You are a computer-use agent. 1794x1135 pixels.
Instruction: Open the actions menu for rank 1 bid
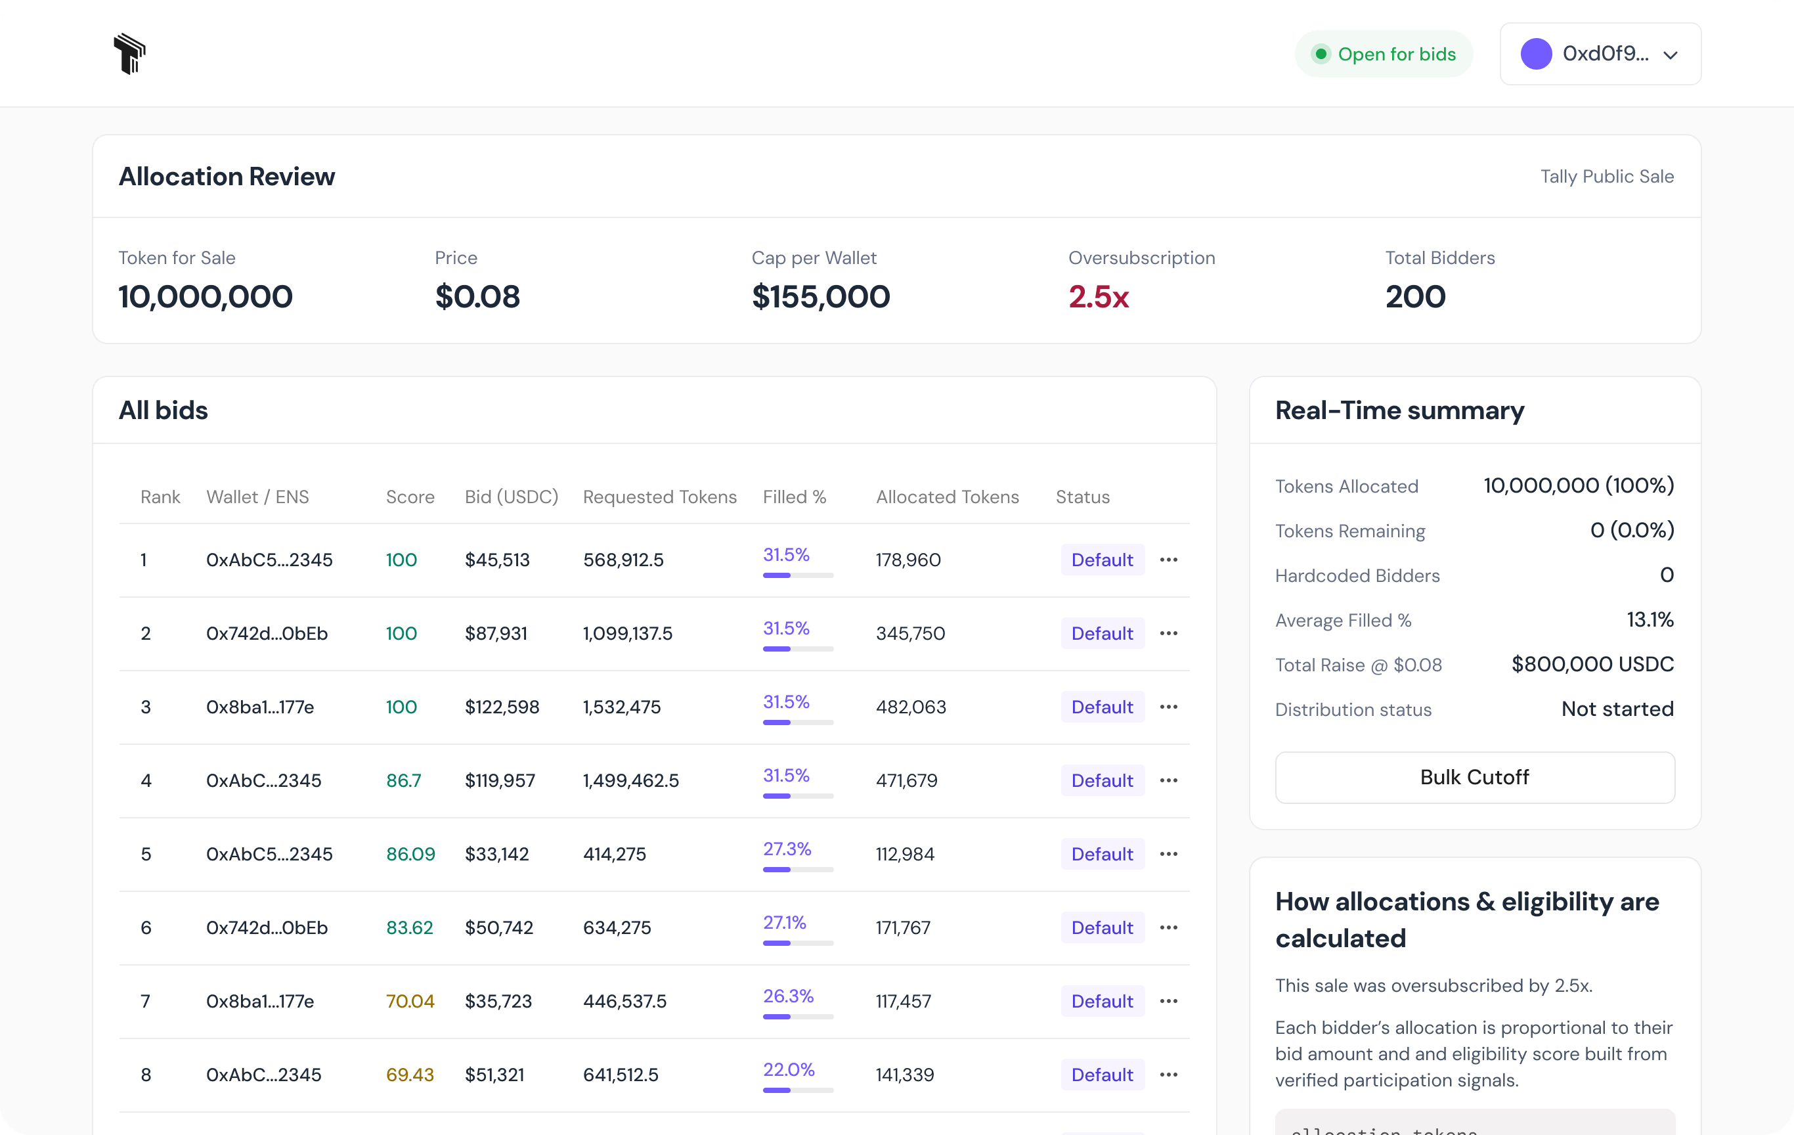pyautogui.click(x=1169, y=560)
